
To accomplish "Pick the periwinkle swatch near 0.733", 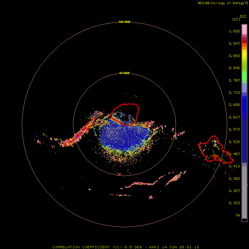I will coord(244,88).
